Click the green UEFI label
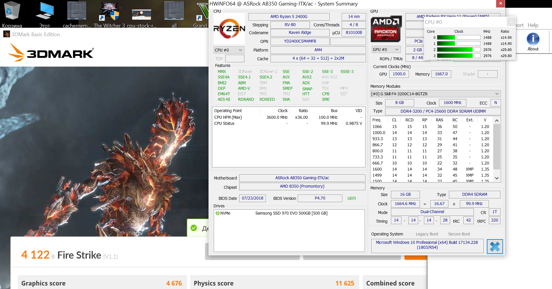 click(x=352, y=198)
